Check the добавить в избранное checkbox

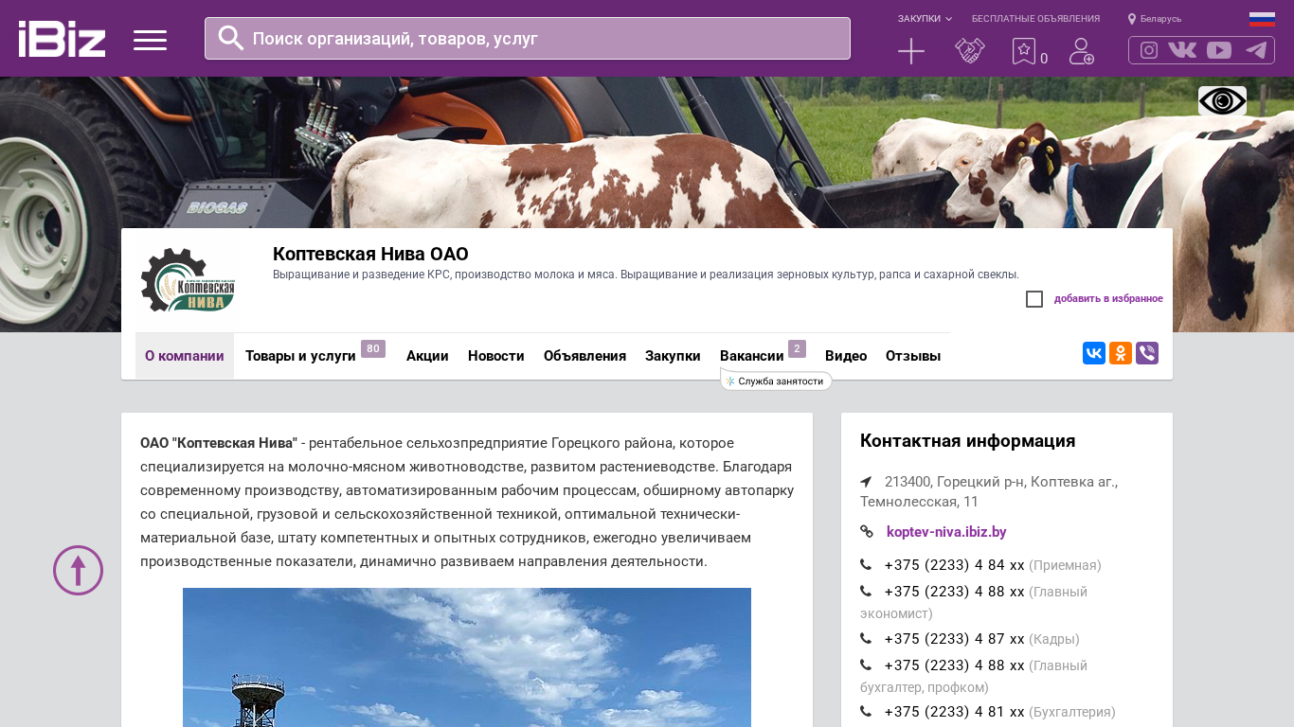(1034, 299)
